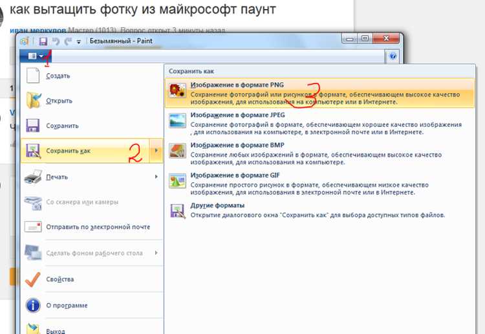Click the folder icon next to Открыть
The width and height of the screenshot is (485, 334).
(x=33, y=100)
